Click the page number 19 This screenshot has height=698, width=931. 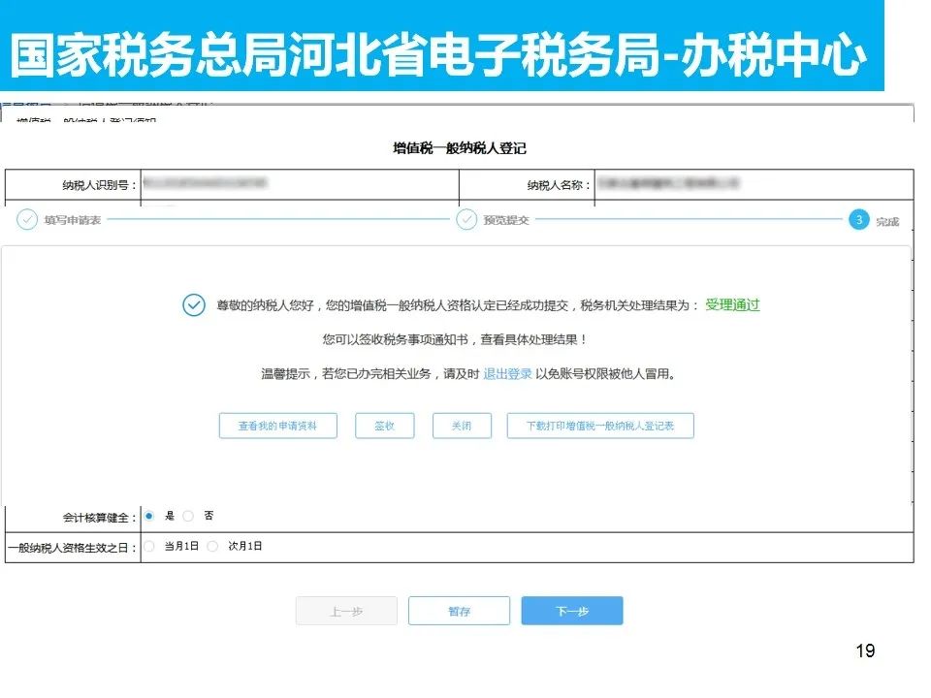point(866,651)
